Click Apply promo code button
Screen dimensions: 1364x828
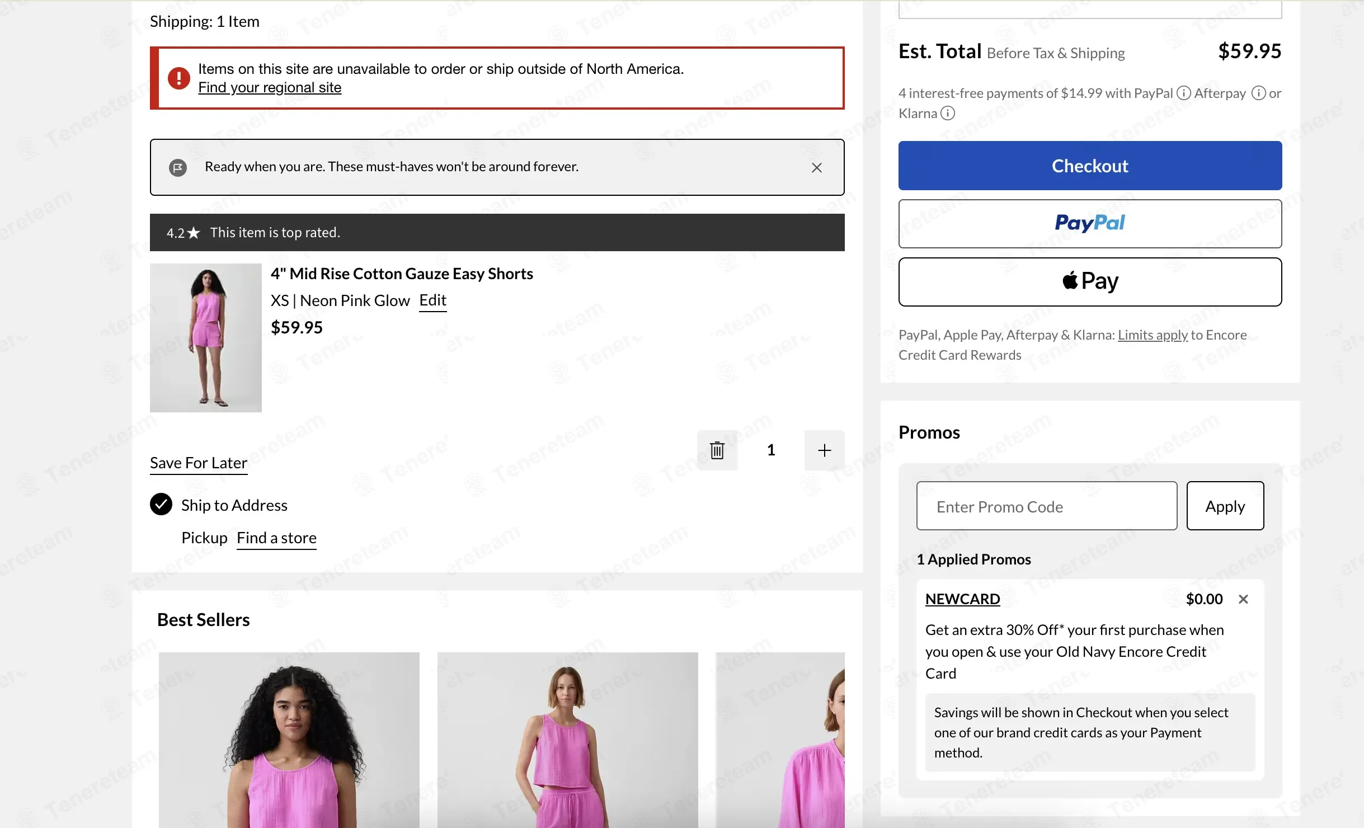(x=1225, y=506)
